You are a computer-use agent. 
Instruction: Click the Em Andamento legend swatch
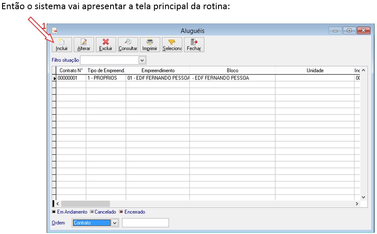click(54, 212)
